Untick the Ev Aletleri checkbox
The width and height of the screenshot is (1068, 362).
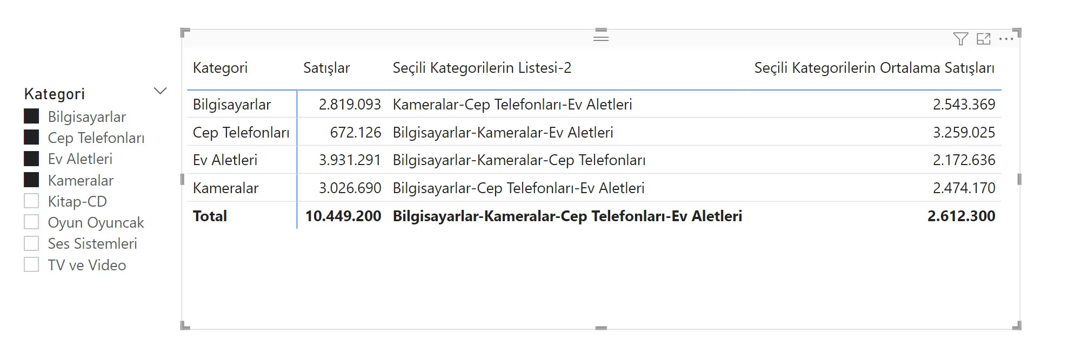click(x=31, y=159)
